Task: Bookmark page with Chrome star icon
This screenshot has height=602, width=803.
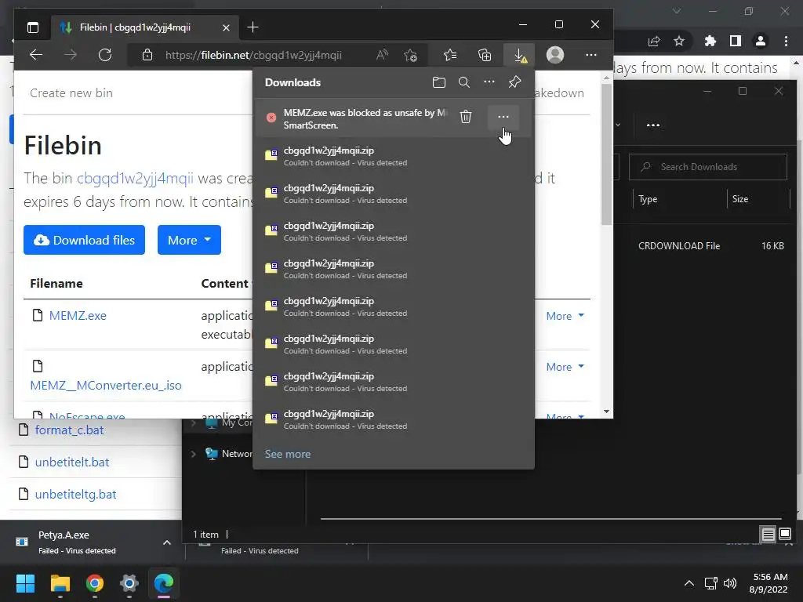Action: [x=679, y=41]
